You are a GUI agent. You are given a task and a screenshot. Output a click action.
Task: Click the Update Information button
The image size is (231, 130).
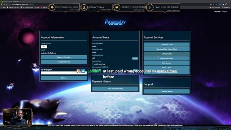[64, 57]
